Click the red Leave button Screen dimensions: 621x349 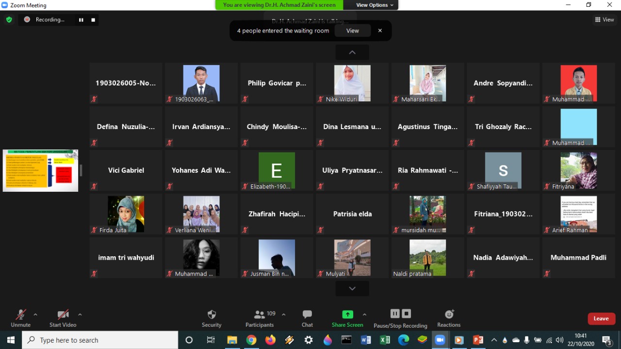[x=601, y=318]
